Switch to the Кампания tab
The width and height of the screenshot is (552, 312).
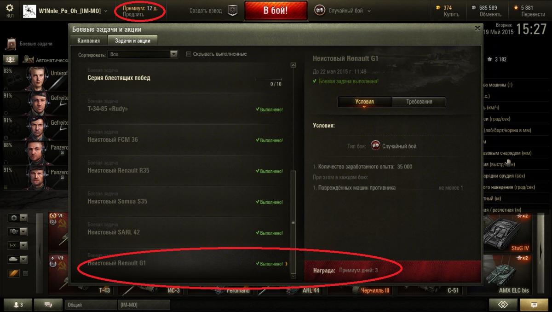pyautogui.click(x=89, y=40)
